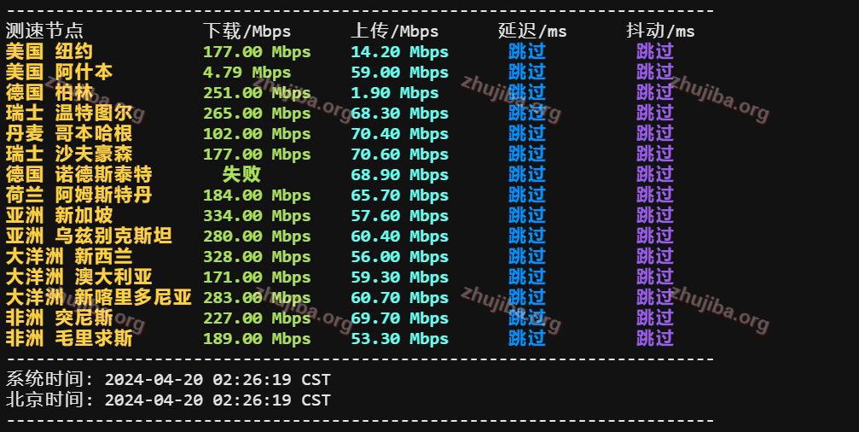
Task: Click the 抖动/ms column header
Action: click(x=660, y=31)
